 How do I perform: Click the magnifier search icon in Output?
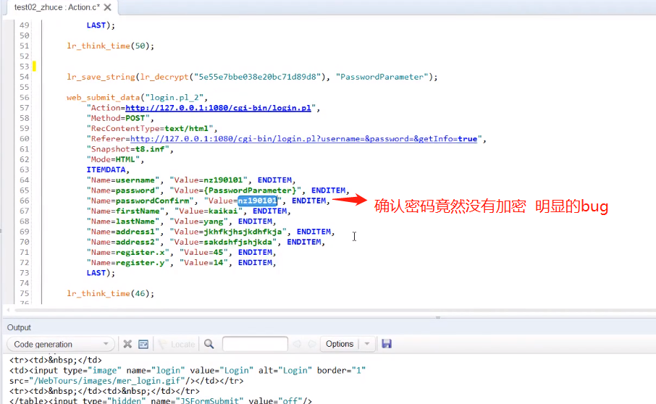click(x=209, y=344)
